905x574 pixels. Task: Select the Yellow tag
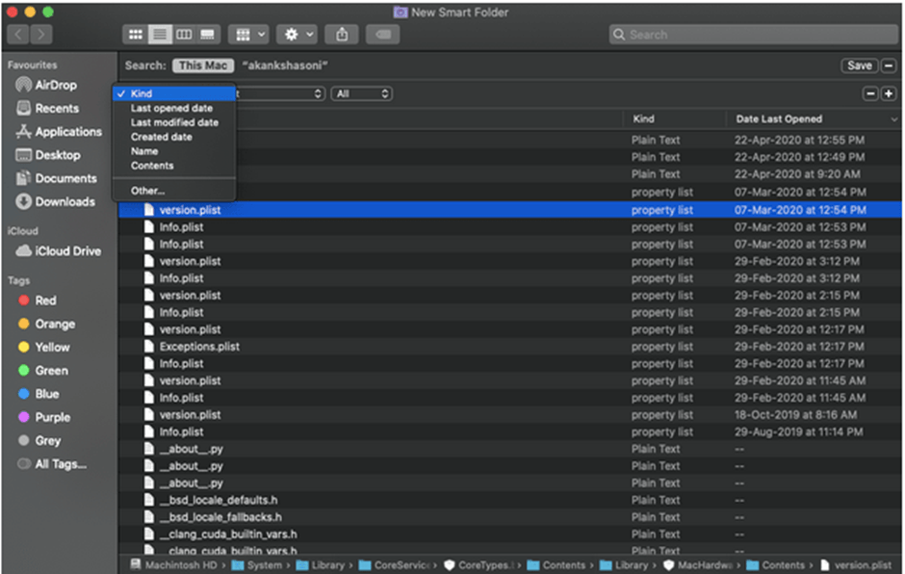point(44,347)
